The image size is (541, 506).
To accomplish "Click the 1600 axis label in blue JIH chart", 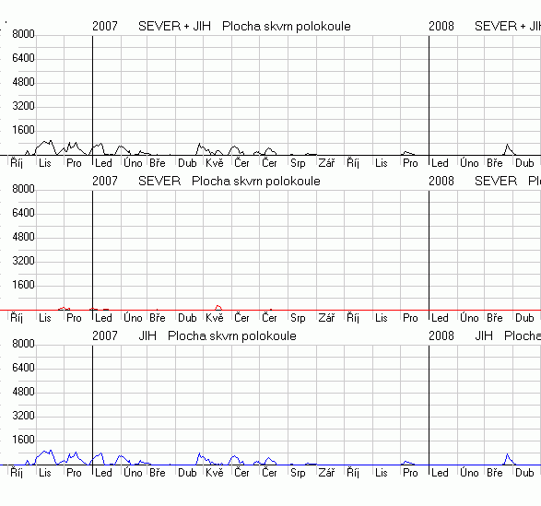I will pos(23,440).
